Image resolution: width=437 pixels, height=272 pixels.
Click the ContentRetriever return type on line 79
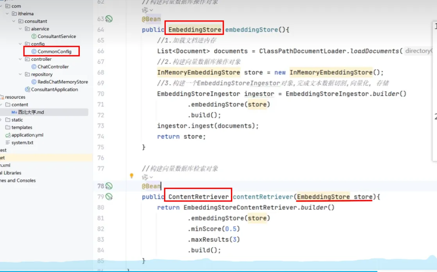[x=198, y=197]
